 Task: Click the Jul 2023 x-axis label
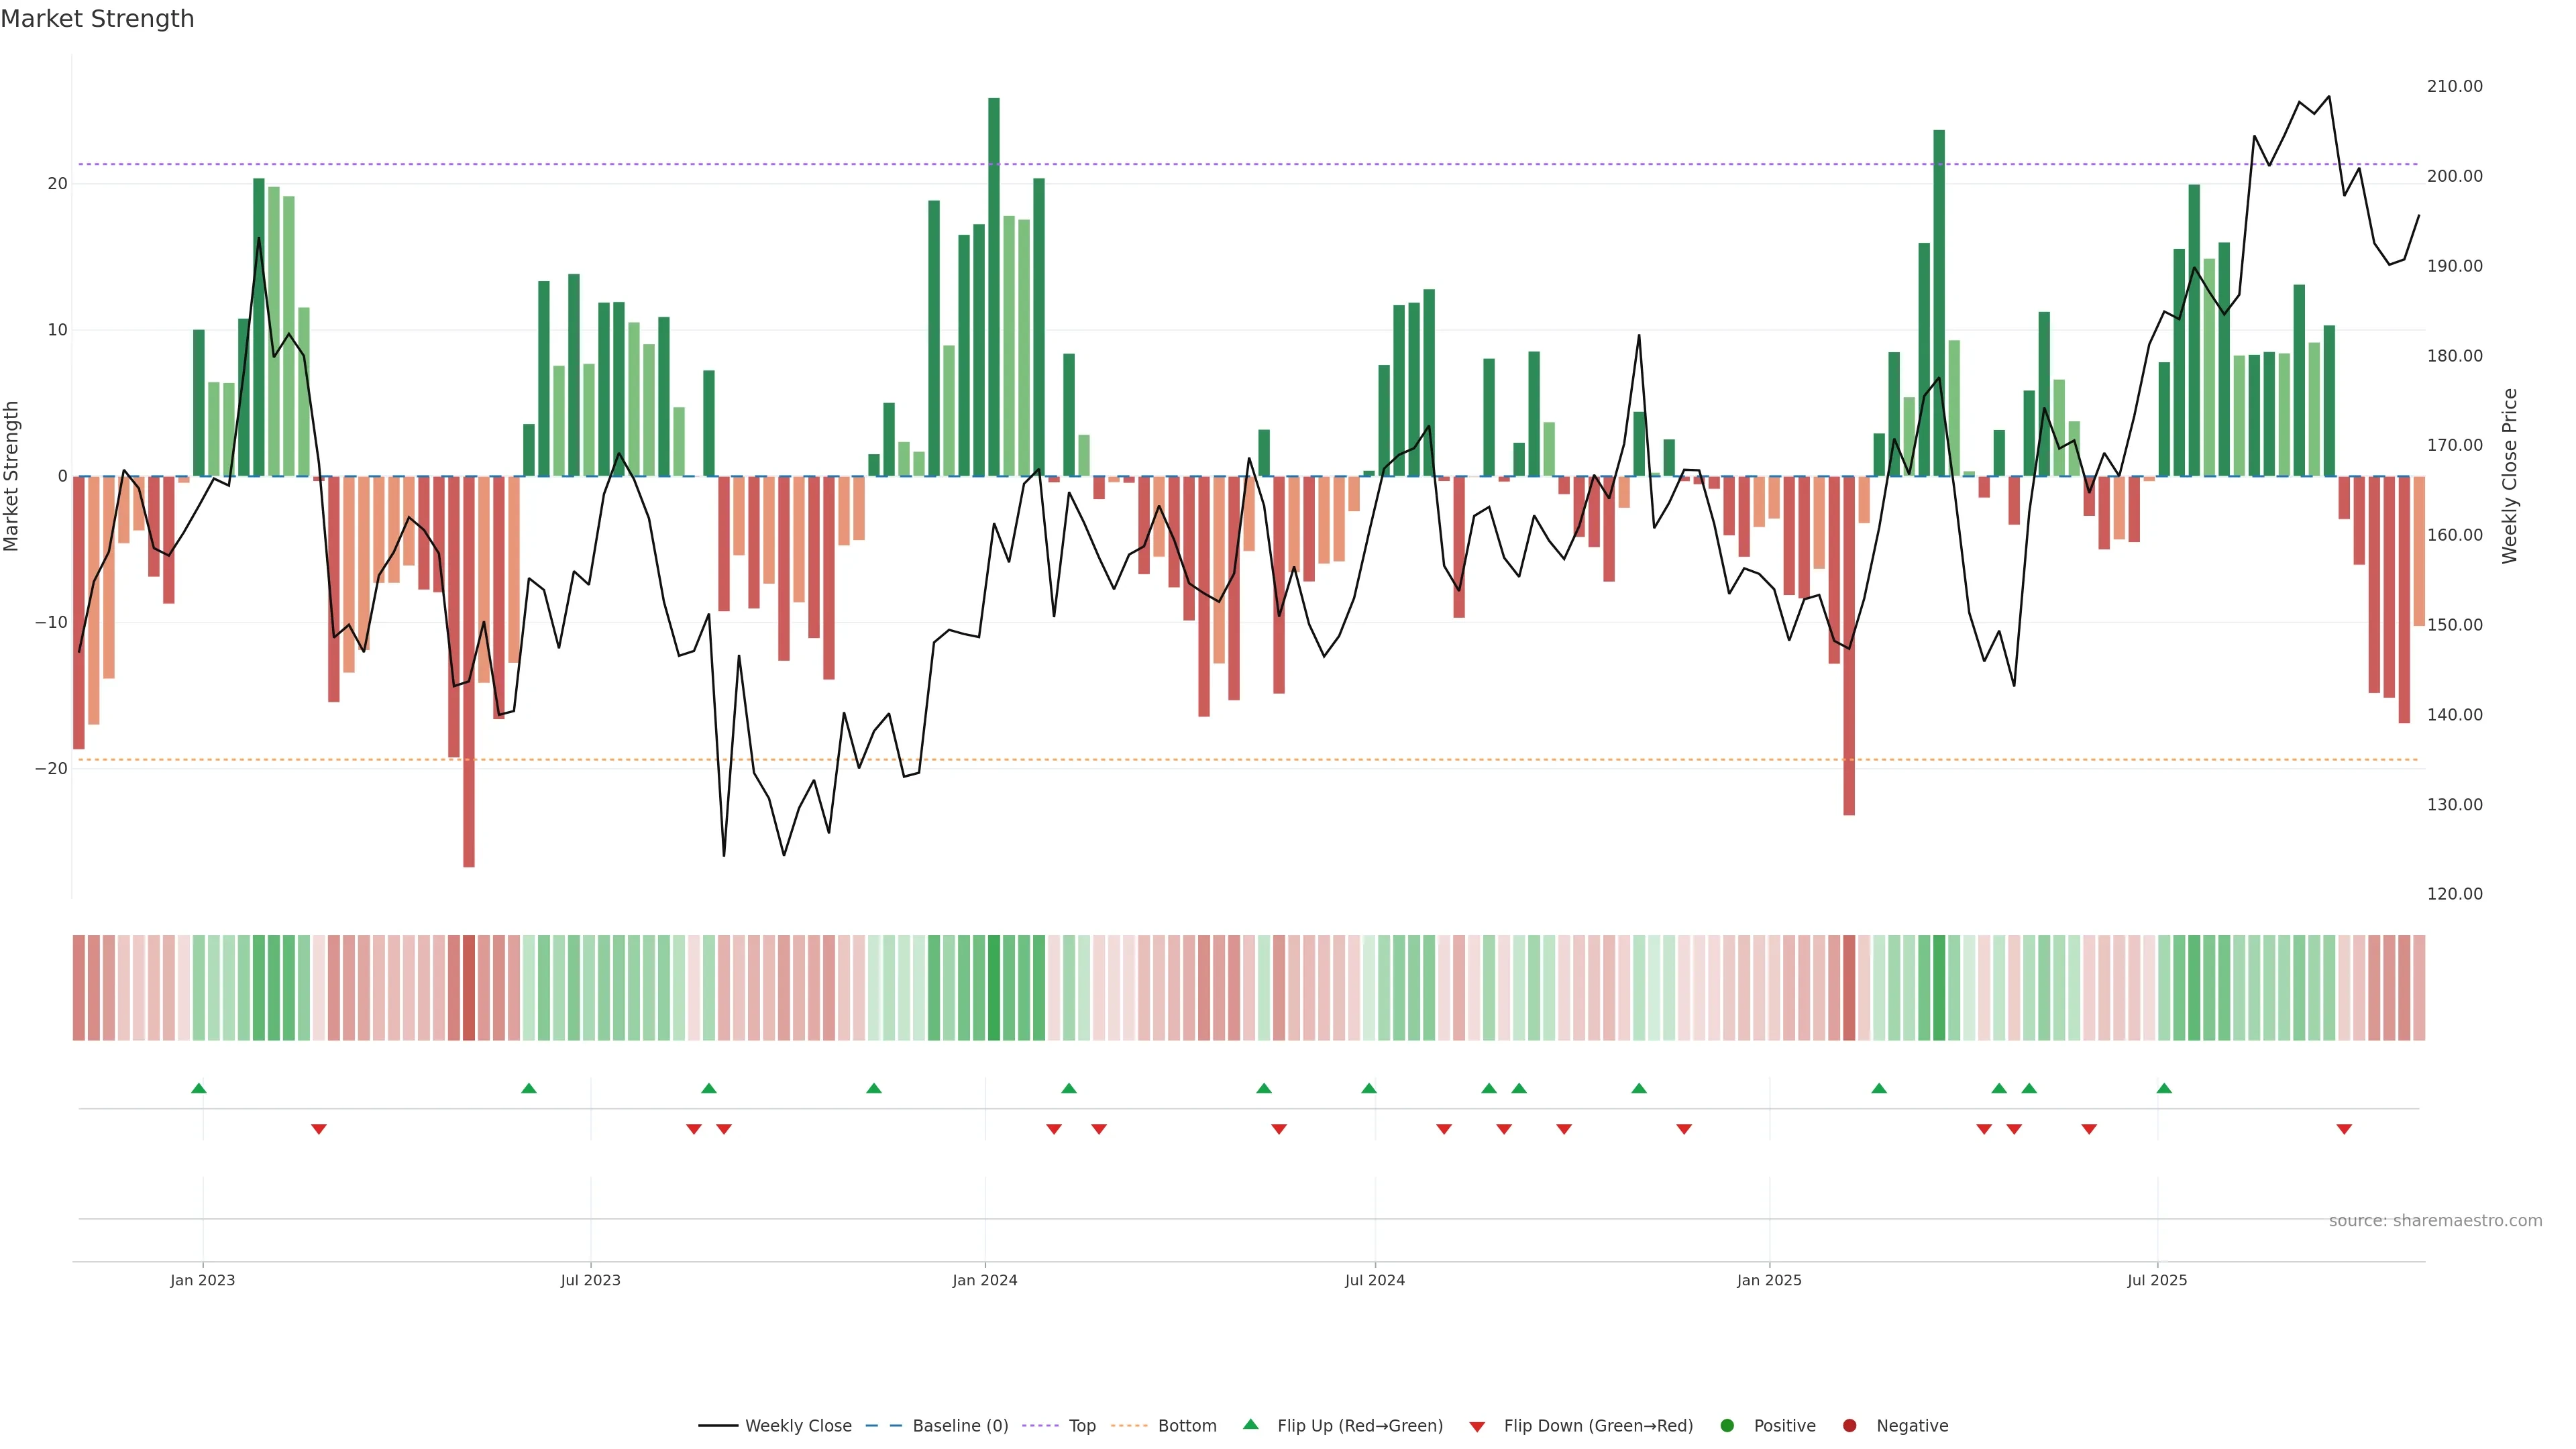click(x=590, y=1280)
